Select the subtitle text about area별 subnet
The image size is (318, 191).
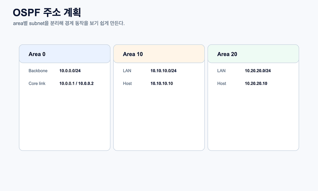pyautogui.click(x=69, y=23)
